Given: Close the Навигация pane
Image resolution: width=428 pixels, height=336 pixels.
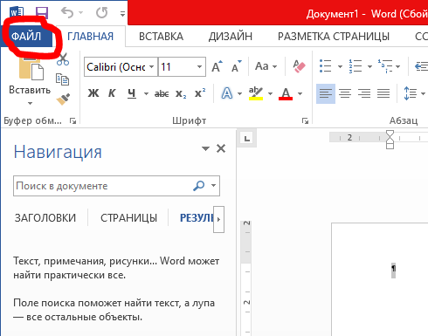Looking at the screenshot, I should [221, 148].
